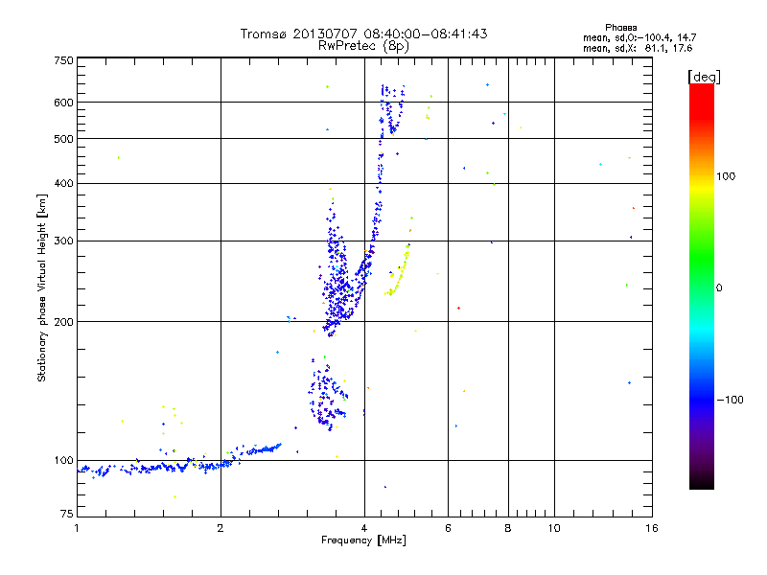Click x-axis tick label "4"
The image size is (767, 575).
tap(364, 528)
